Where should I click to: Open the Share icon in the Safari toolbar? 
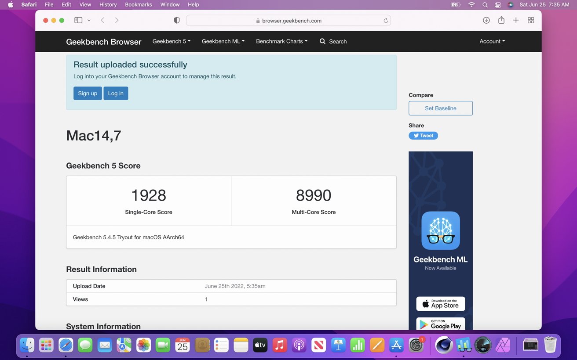[501, 20]
